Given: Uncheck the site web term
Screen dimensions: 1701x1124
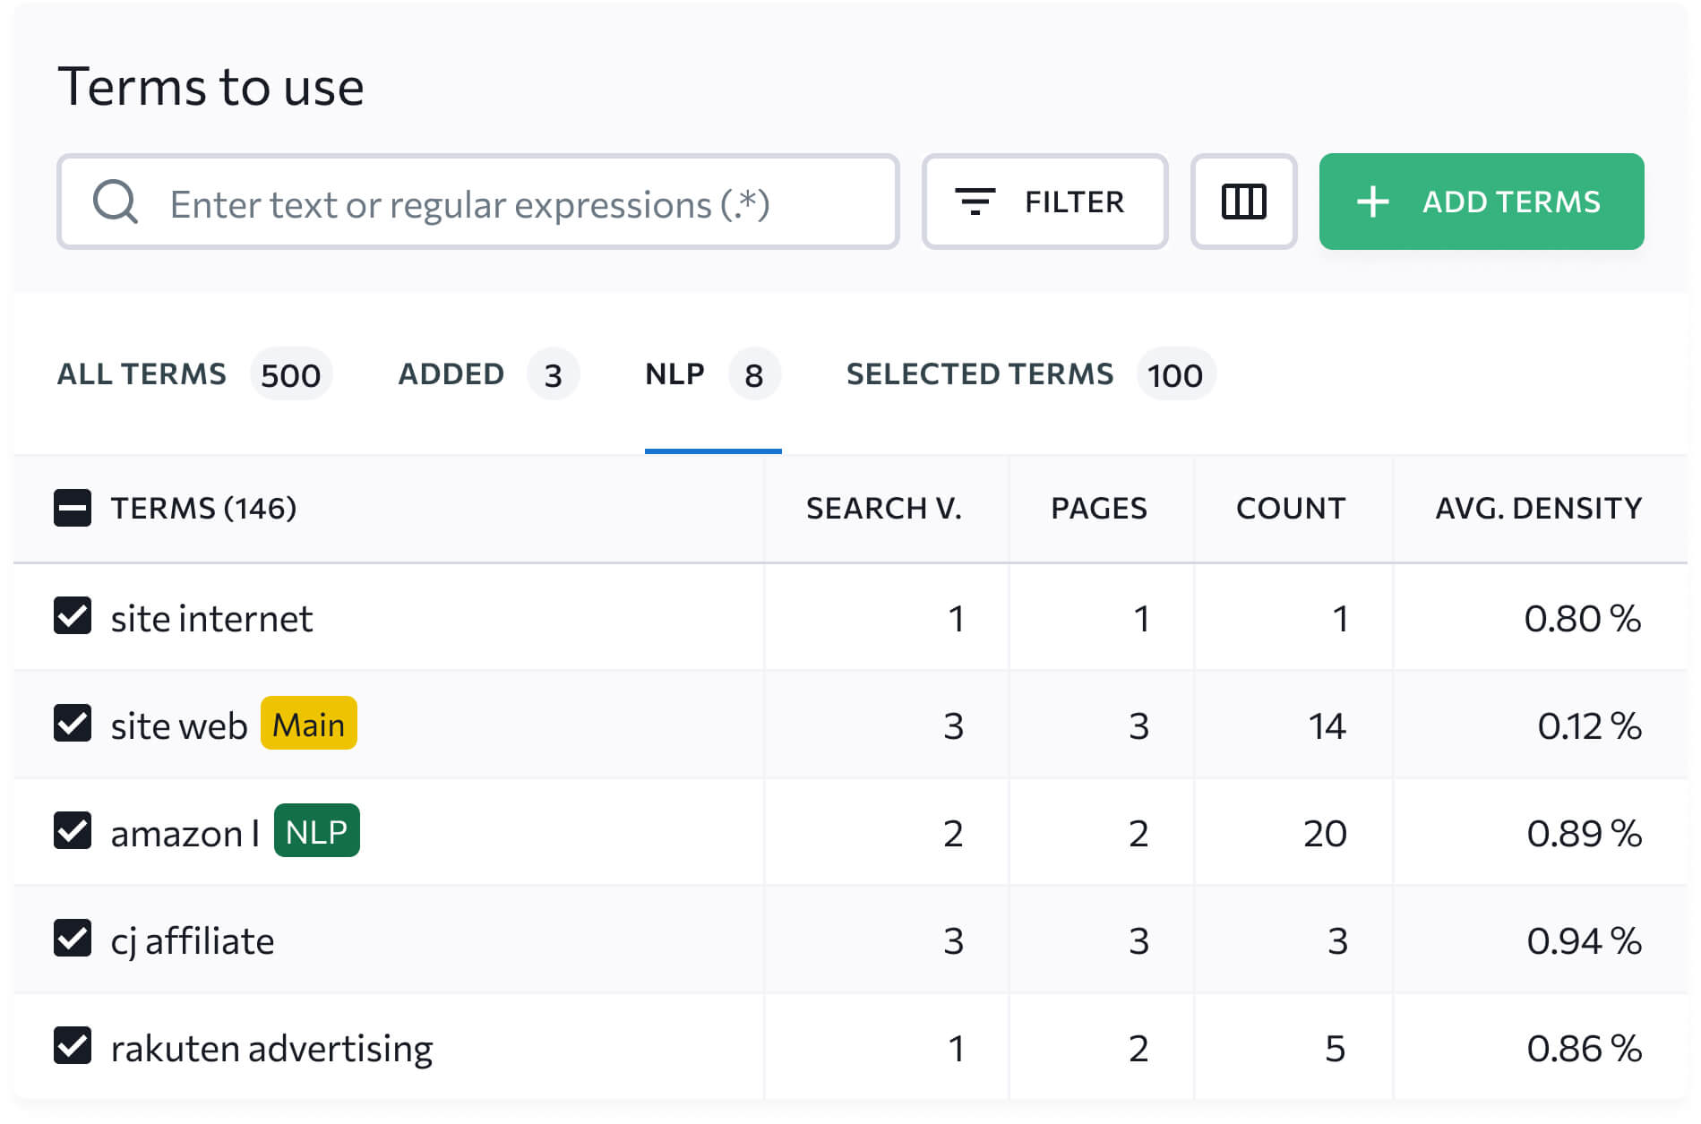Looking at the screenshot, I should click(73, 724).
